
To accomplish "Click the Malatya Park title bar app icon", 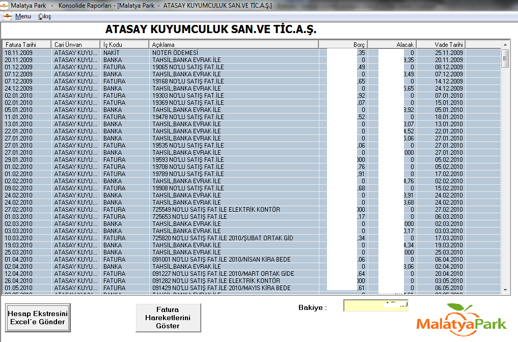I will coord(4,5).
